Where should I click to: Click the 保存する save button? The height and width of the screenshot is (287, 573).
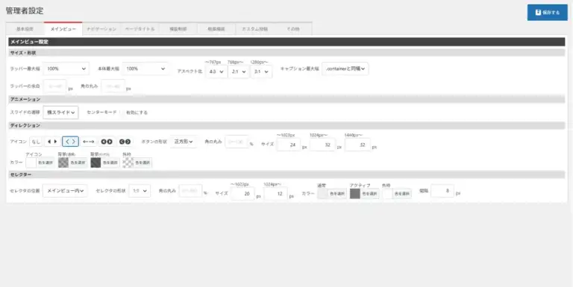(x=547, y=13)
